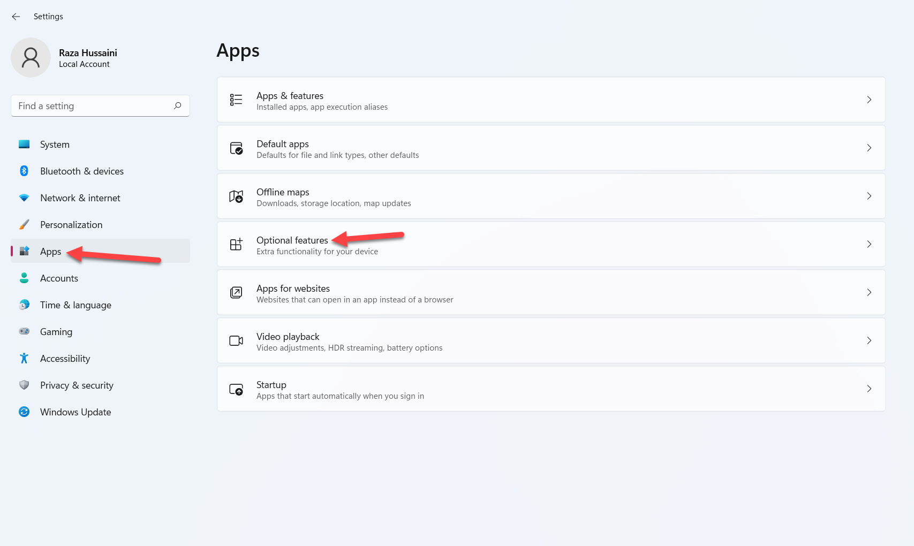Click the Video playback camera icon
Image resolution: width=914 pixels, height=546 pixels.
(236, 341)
